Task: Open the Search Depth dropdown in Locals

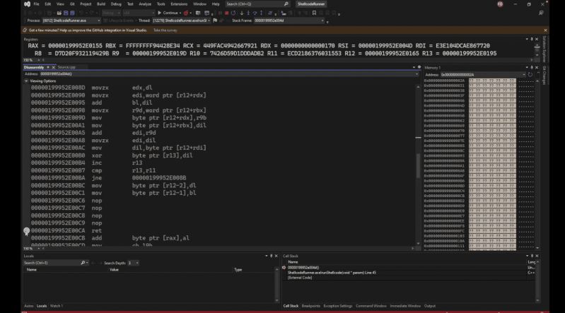Action: (x=137, y=263)
